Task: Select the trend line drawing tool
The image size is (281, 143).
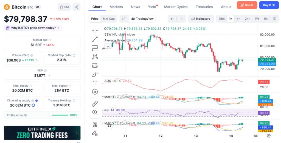Action: point(95,39)
